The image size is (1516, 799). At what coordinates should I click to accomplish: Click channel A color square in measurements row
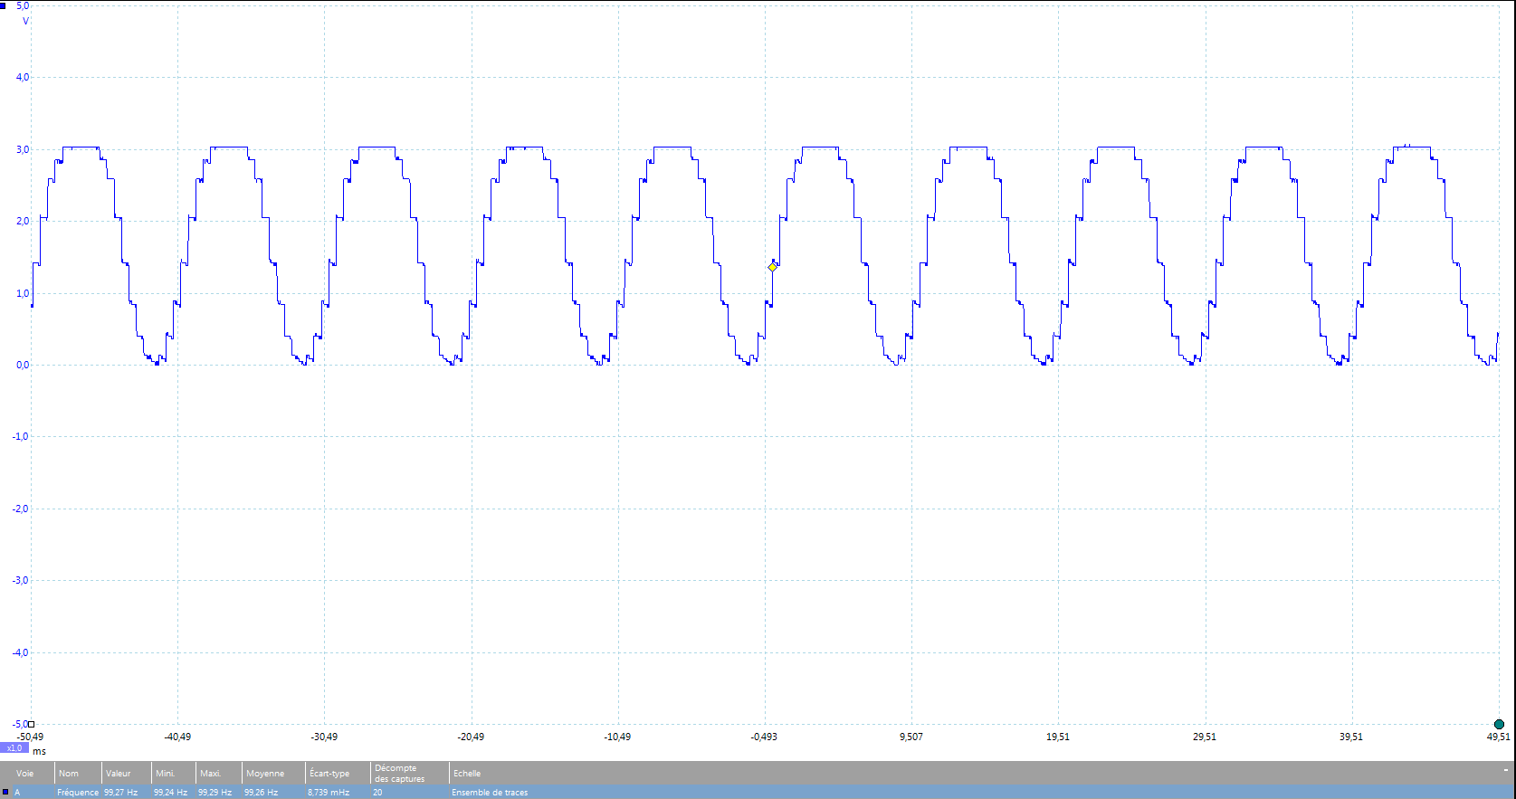5,792
